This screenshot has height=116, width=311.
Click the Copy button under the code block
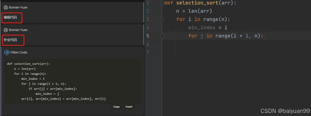pyautogui.click(x=116, y=107)
